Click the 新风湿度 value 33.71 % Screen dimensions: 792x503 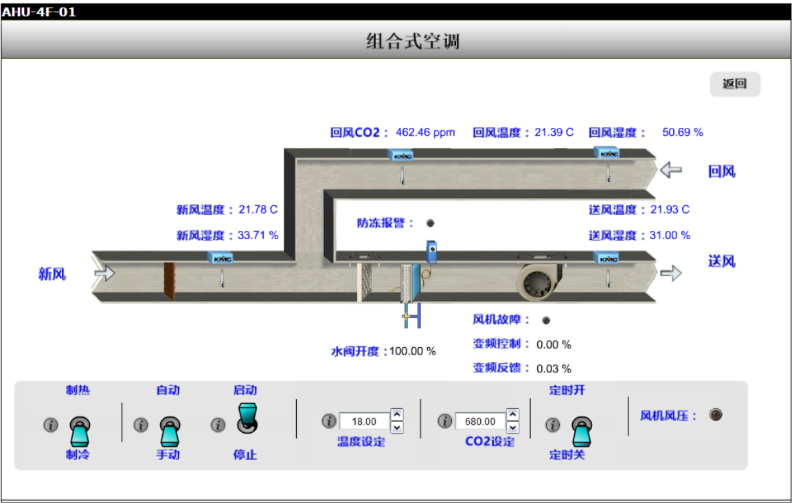258,235
